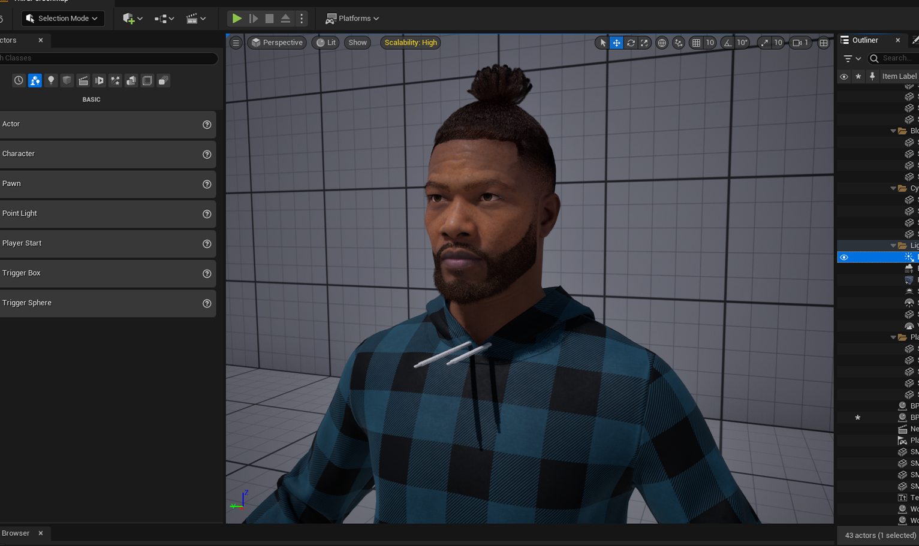This screenshot has height=546, width=919.
Task: Activate the Scale gizmo tool
Action: (644, 43)
